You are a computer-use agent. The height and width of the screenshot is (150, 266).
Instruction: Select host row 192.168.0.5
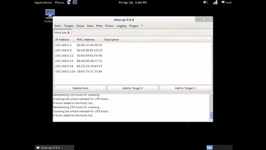pyautogui.click(x=133, y=50)
